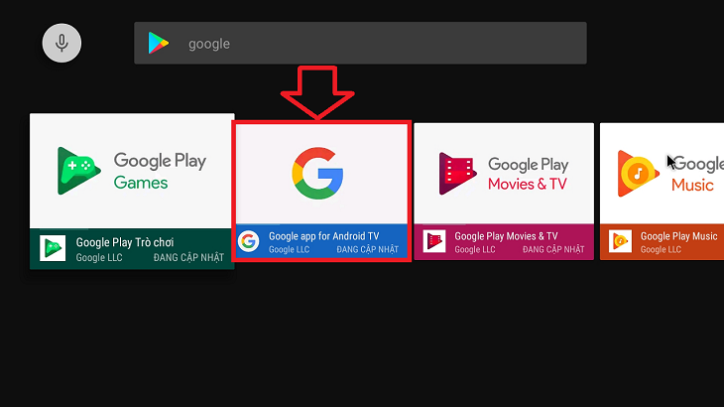The width and height of the screenshot is (724, 407).
Task: Click small Play Games icon beside 'Google Play Trò chơi'
Action: pos(53,248)
